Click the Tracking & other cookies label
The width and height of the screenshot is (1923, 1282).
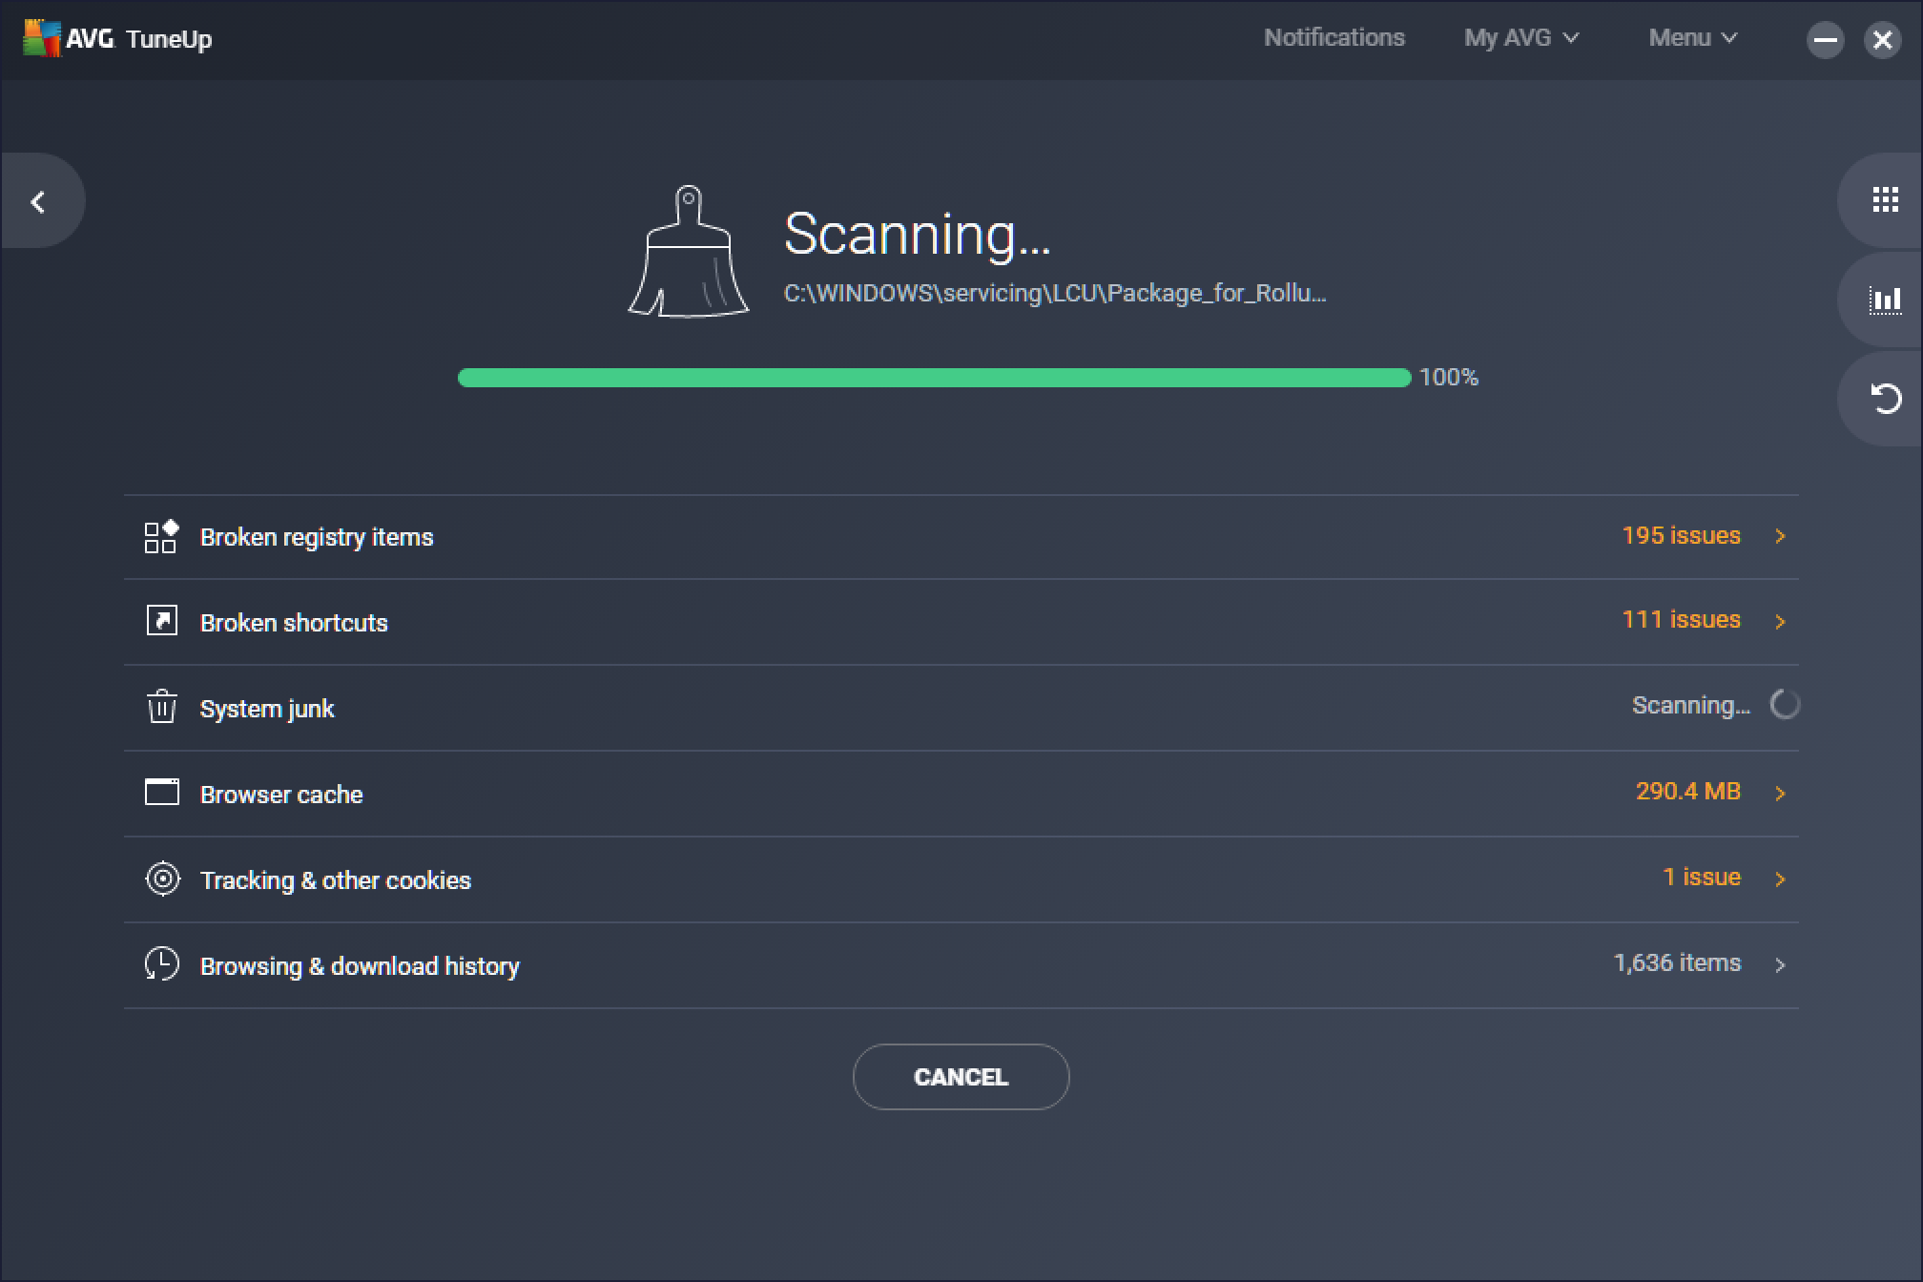(x=336, y=880)
